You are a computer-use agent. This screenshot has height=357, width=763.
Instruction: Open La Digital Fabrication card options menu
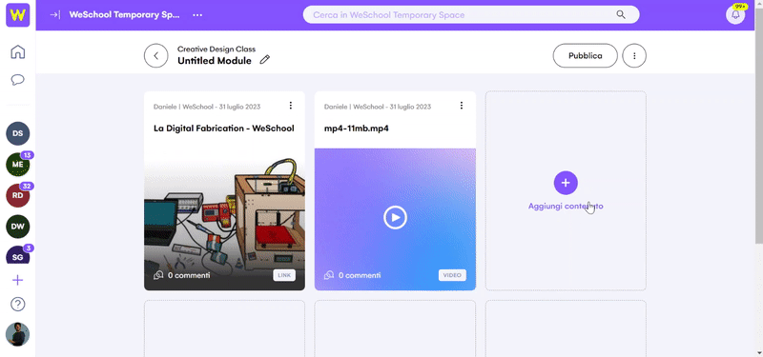click(x=291, y=106)
